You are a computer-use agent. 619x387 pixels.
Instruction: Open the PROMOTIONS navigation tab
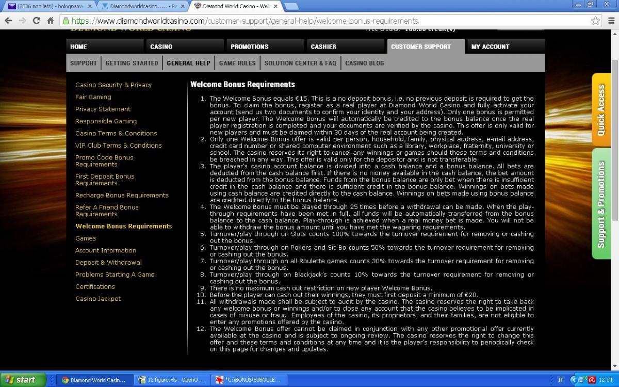pyautogui.click(x=266, y=46)
